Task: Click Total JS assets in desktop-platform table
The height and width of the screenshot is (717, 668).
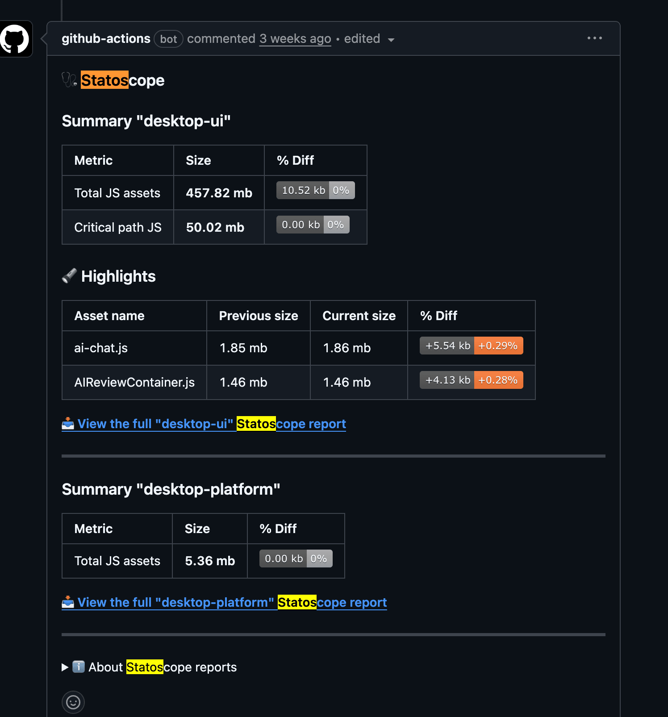Action: coord(117,561)
